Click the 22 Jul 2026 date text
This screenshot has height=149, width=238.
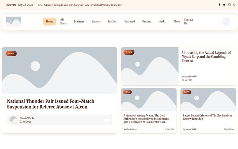25,122
